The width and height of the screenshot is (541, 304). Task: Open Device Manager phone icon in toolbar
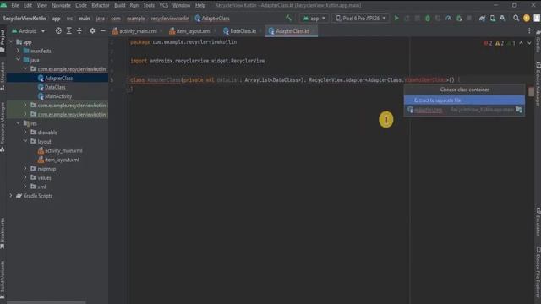(493, 19)
